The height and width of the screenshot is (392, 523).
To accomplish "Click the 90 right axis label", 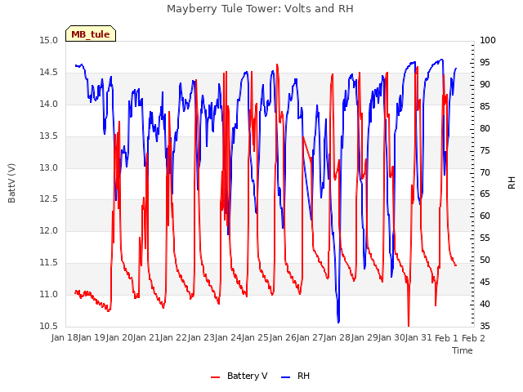I will pos(485,85).
